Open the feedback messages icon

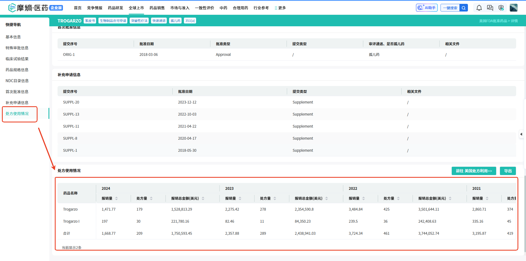(x=490, y=8)
